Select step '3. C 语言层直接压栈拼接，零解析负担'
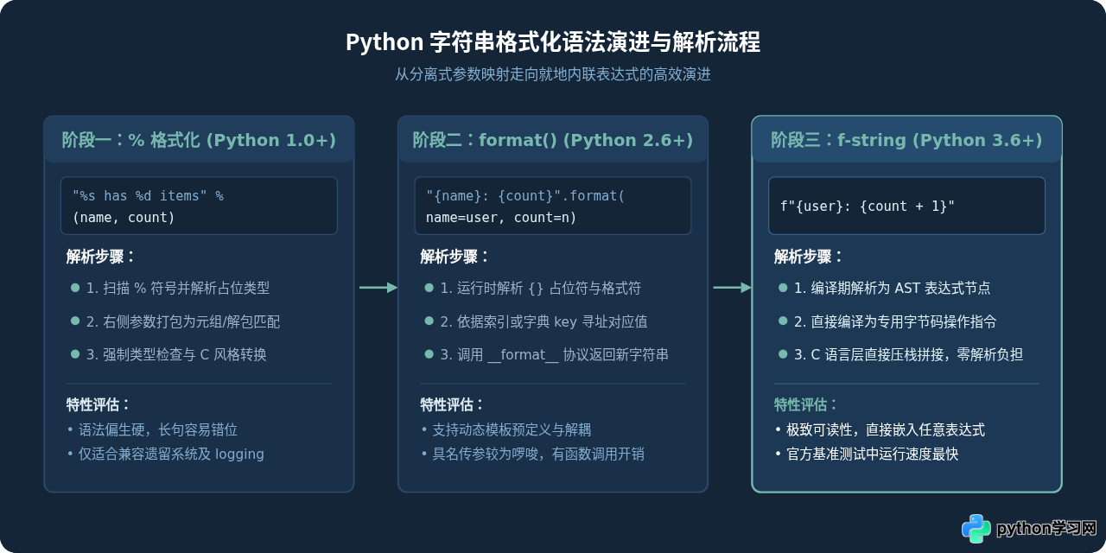Image resolution: width=1106 pixels, height=553 pixels. point(908,354)
